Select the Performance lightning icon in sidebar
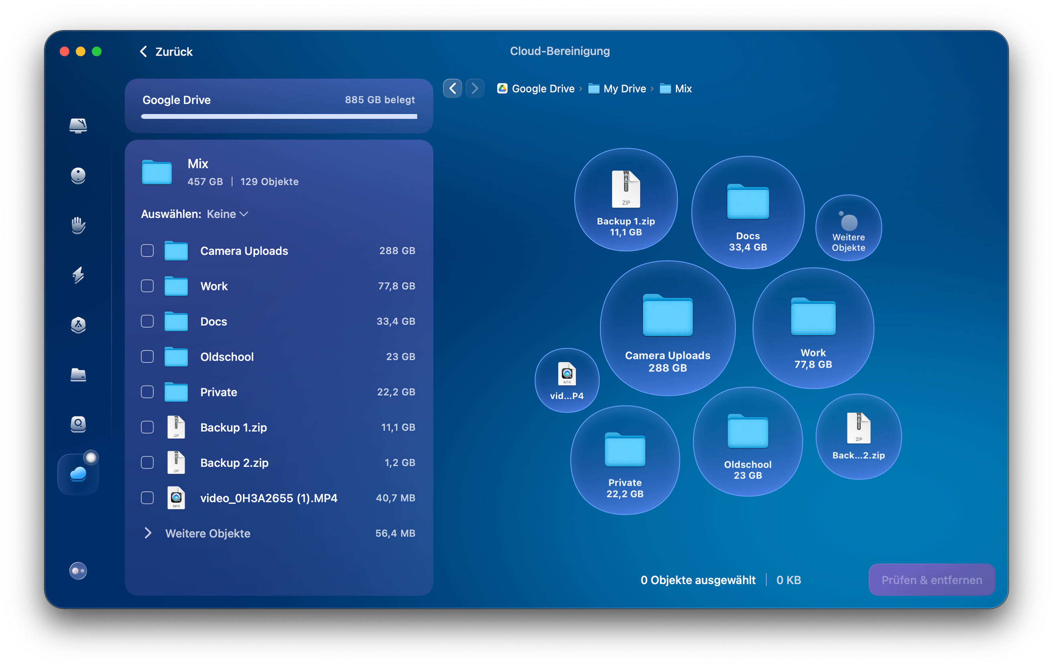Screen dimensions: 1053x668 78,276
